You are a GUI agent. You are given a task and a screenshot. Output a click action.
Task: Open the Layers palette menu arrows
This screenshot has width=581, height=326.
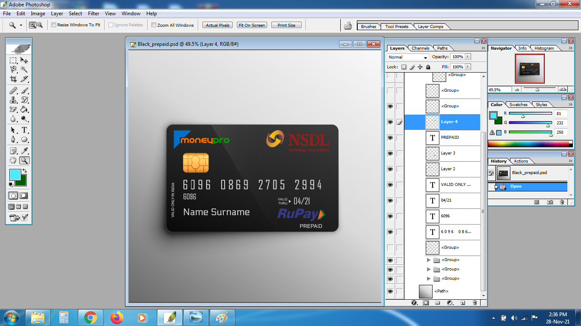click(x=483, y=48)
